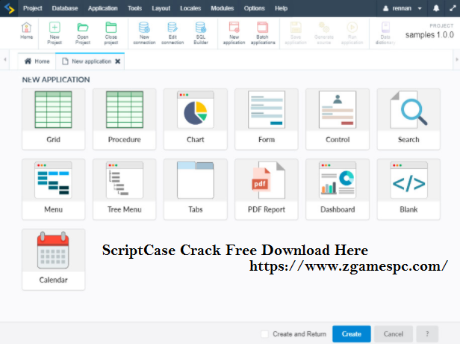
Task: Click the blue Create button
Action: [352, 334]
